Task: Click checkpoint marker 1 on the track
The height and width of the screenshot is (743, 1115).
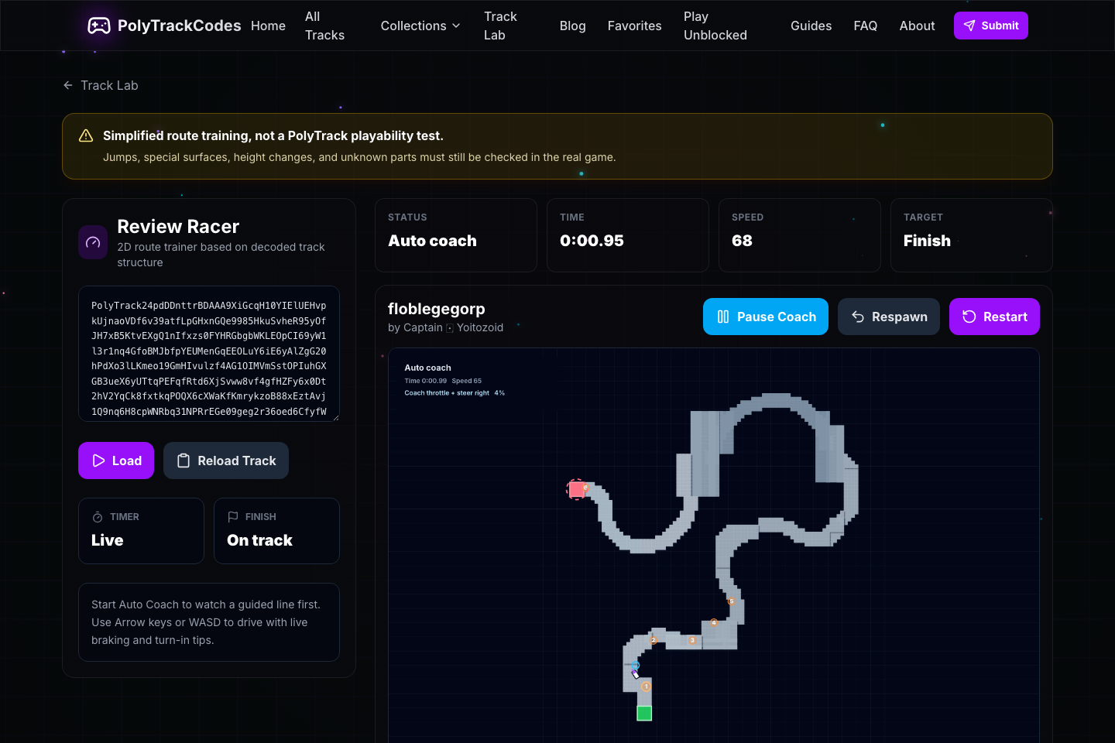Action: (646, 687)
